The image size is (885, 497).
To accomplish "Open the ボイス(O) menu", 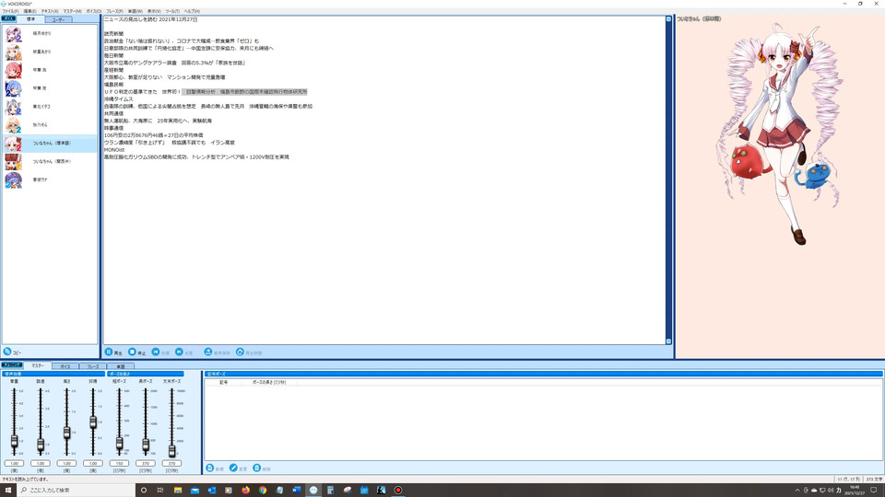I will (x=94, y=11).
